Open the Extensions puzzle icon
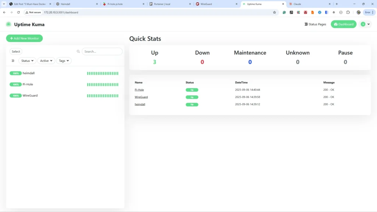The height and width of the screenshot is (212, 377). point(348,12)
